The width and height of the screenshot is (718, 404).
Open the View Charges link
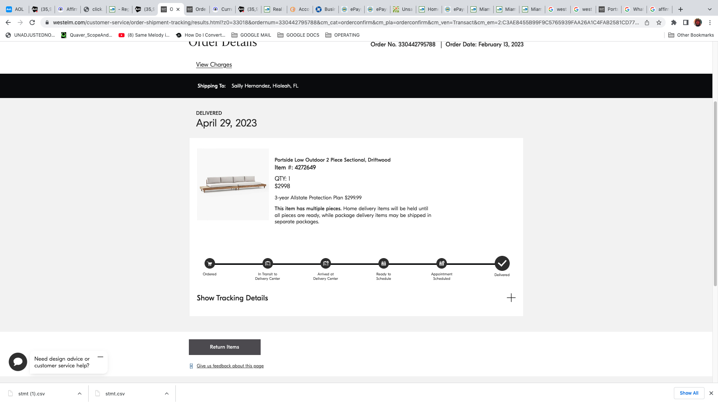(x=214, y=65)
